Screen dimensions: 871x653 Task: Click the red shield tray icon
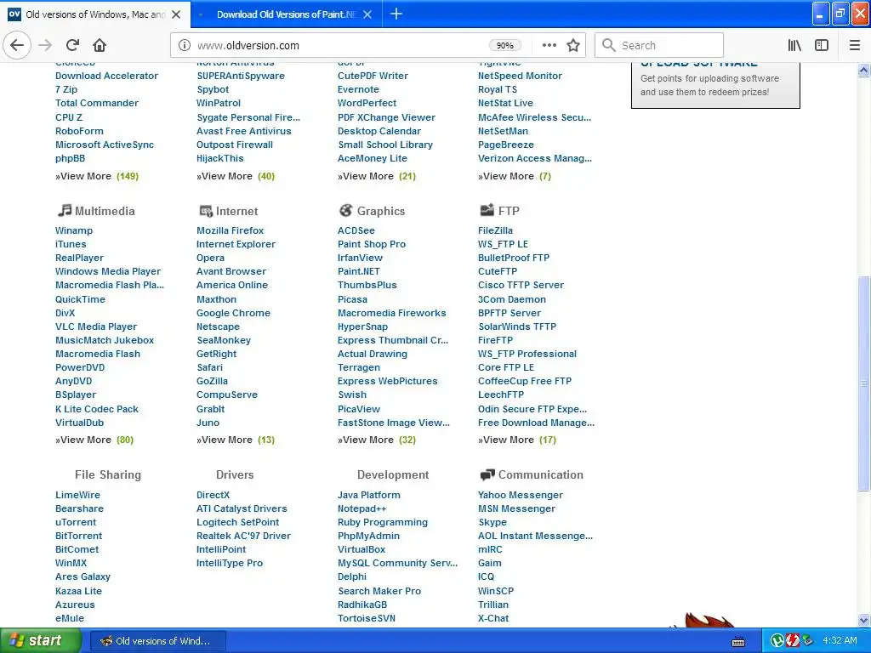(792, 641)
